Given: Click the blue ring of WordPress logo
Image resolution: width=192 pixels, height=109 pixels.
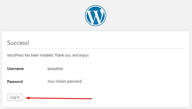Looking at the screenshot, I should [86, 15].
